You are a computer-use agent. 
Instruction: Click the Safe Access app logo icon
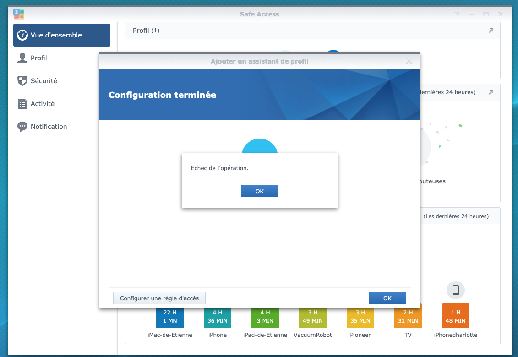click(19, 14)
